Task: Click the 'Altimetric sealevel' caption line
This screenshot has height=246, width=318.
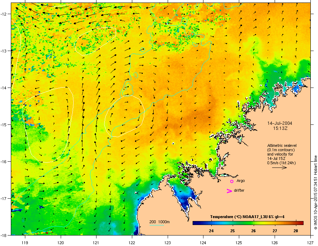Action: (282, 145)
